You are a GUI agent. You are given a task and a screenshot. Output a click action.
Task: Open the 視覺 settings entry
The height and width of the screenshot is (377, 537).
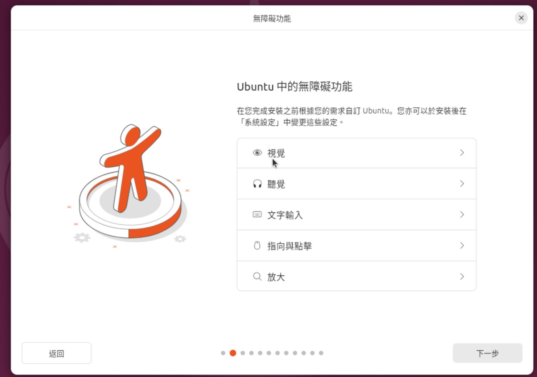(x=356, y=153)
